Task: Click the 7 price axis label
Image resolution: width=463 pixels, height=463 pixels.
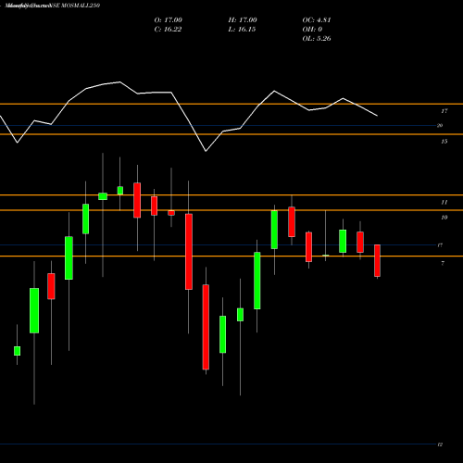Action: (x=443, y=263)
